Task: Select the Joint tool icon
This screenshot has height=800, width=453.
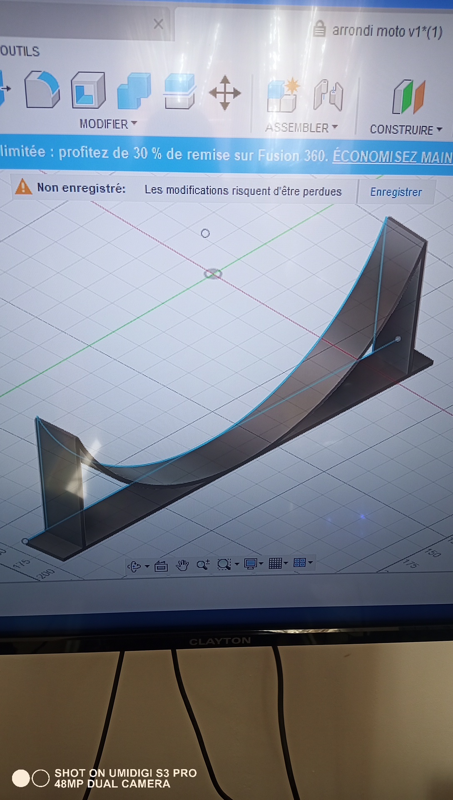Action: [x=329, y=96]
